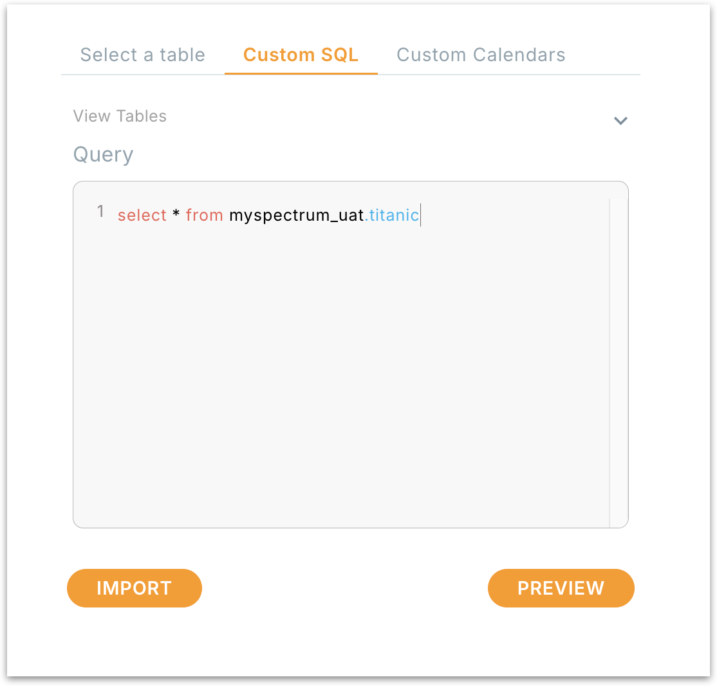Click the Query heading label

pos(103,154)
